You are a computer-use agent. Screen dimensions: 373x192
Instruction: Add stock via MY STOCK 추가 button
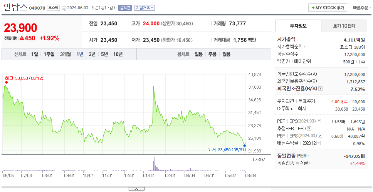(x=328, y=8)
